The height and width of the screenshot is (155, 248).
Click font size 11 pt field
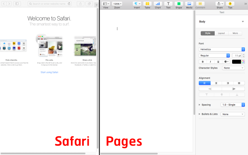coord(237,55)
